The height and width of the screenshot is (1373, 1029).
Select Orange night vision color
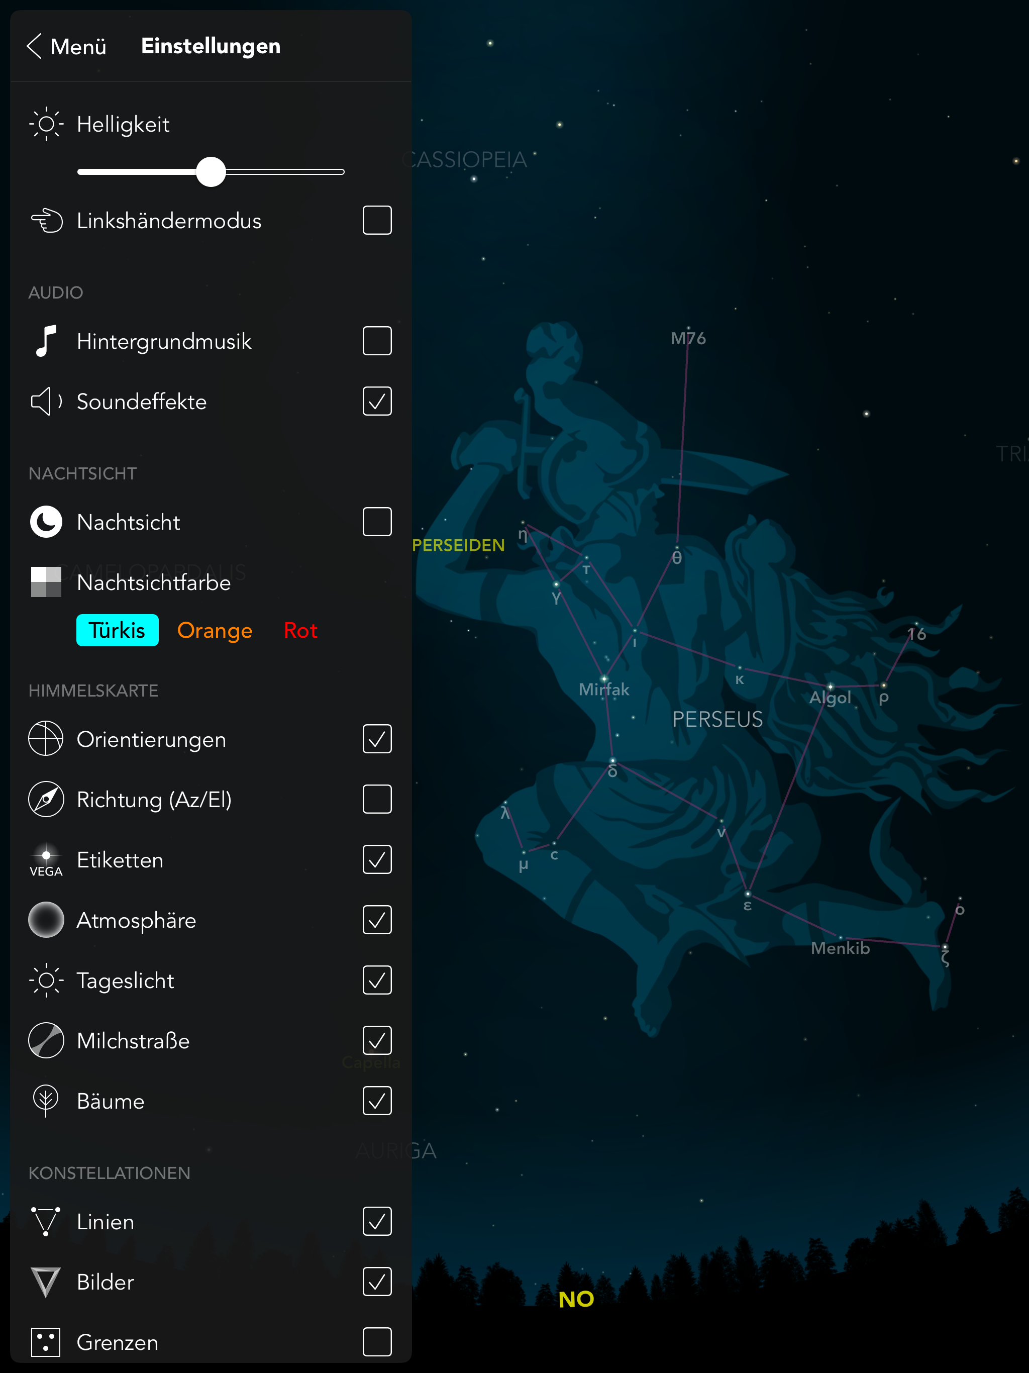pyautogui.click(x=215, y=631)
